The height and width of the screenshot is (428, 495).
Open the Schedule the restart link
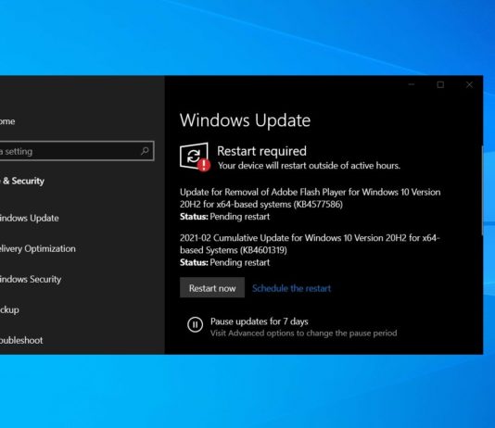[x=291, y=288]
